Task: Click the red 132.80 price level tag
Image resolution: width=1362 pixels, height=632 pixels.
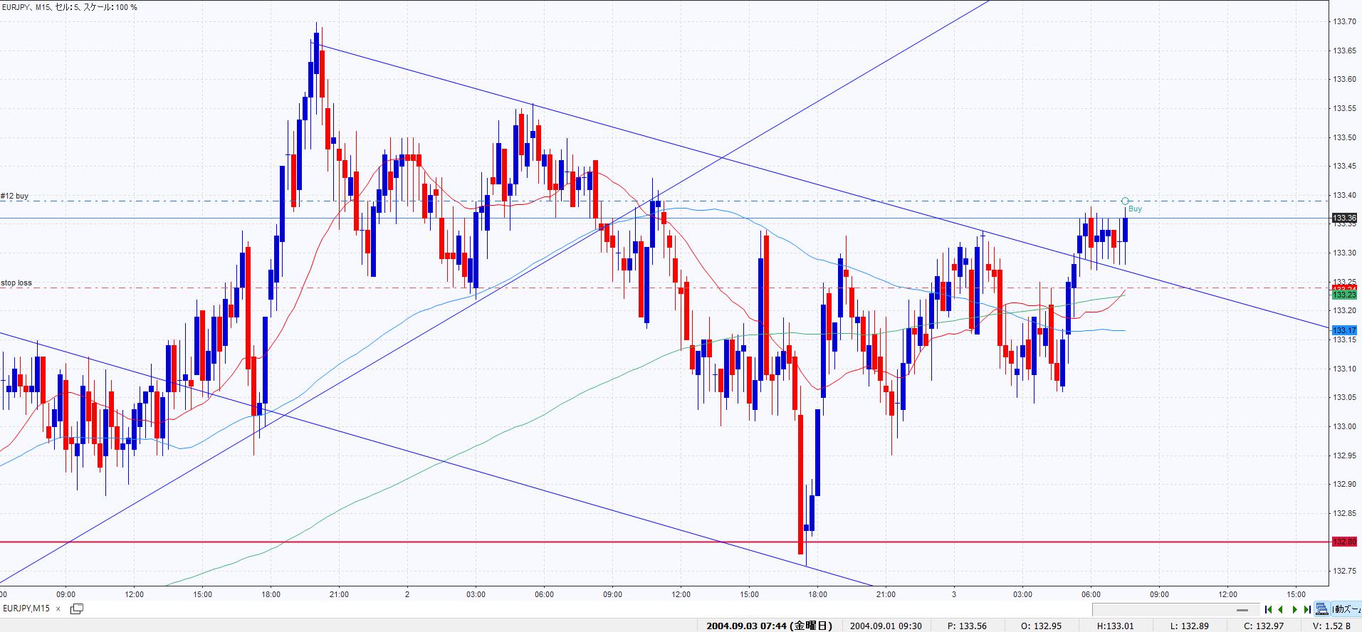Action: pos(1344,542)
